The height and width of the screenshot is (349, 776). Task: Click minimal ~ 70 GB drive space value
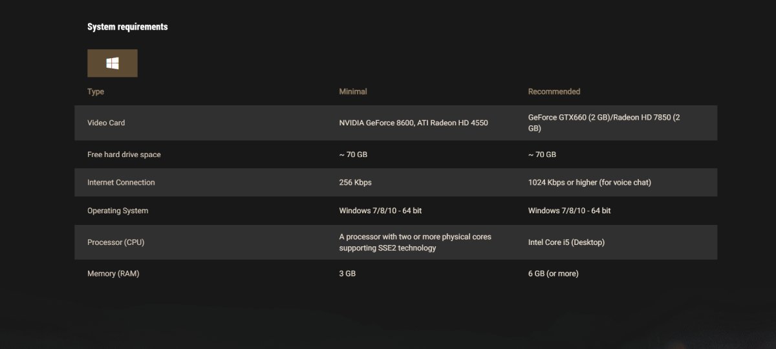[353, 154]
